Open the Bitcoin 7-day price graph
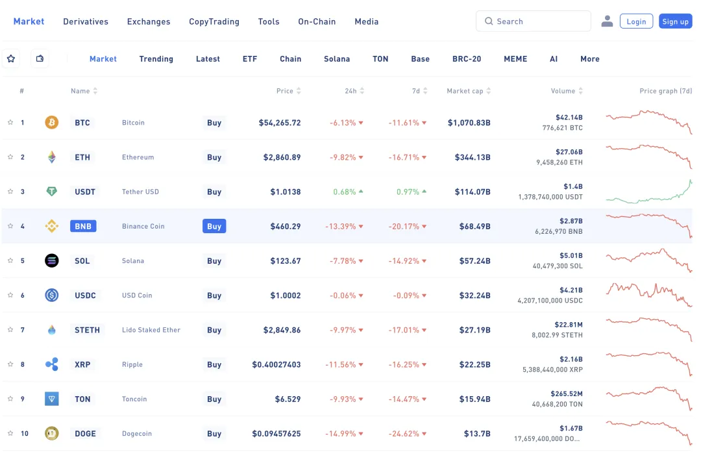The image size is (701, 452). pos(648,121)
